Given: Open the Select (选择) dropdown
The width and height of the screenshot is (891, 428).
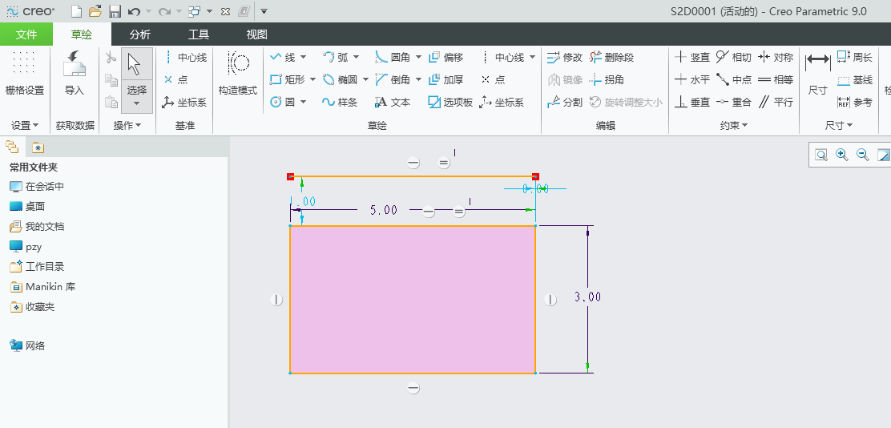Looking at the screenshot, I should 137,103.
